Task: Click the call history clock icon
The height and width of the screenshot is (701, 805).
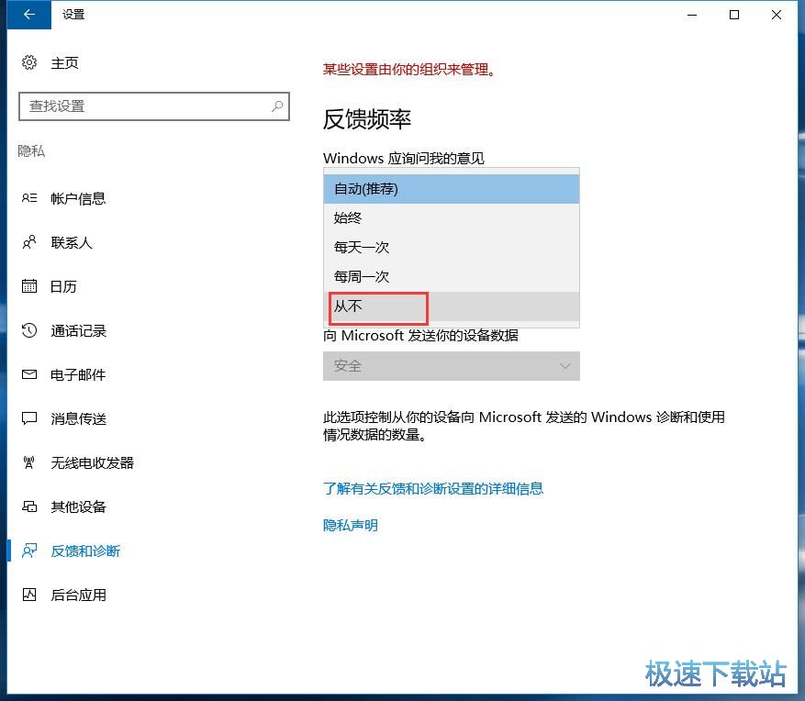Action: [29, 330]
